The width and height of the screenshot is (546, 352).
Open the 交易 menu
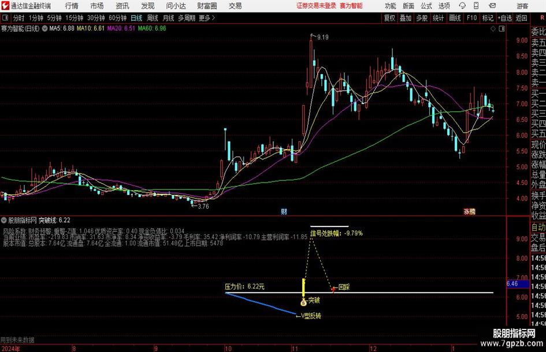click(x=235, y=6)
